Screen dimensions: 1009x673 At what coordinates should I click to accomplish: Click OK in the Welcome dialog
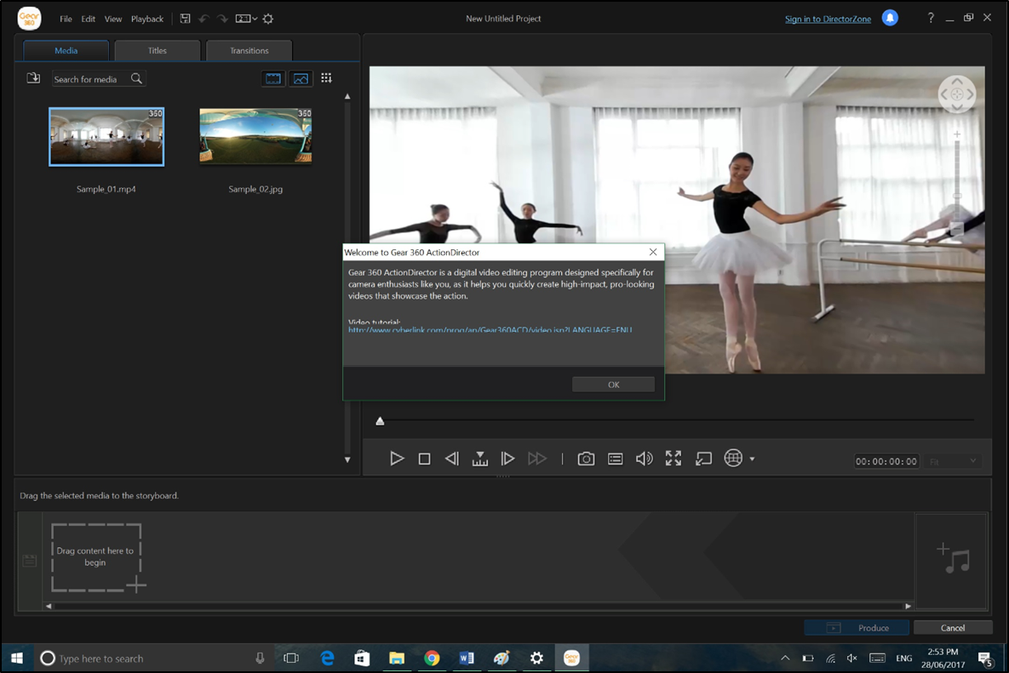(x=613, y=385)
